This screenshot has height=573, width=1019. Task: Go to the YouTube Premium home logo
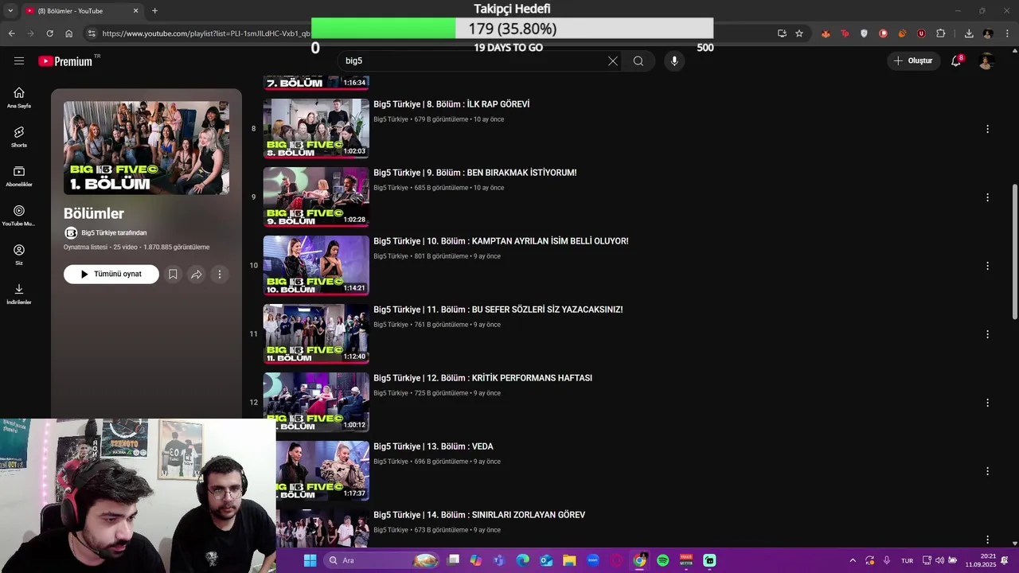click(65, 61)
